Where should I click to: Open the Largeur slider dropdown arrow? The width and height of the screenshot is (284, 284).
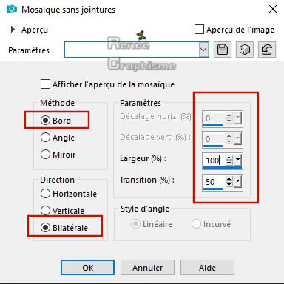click(x=237, y=160)
